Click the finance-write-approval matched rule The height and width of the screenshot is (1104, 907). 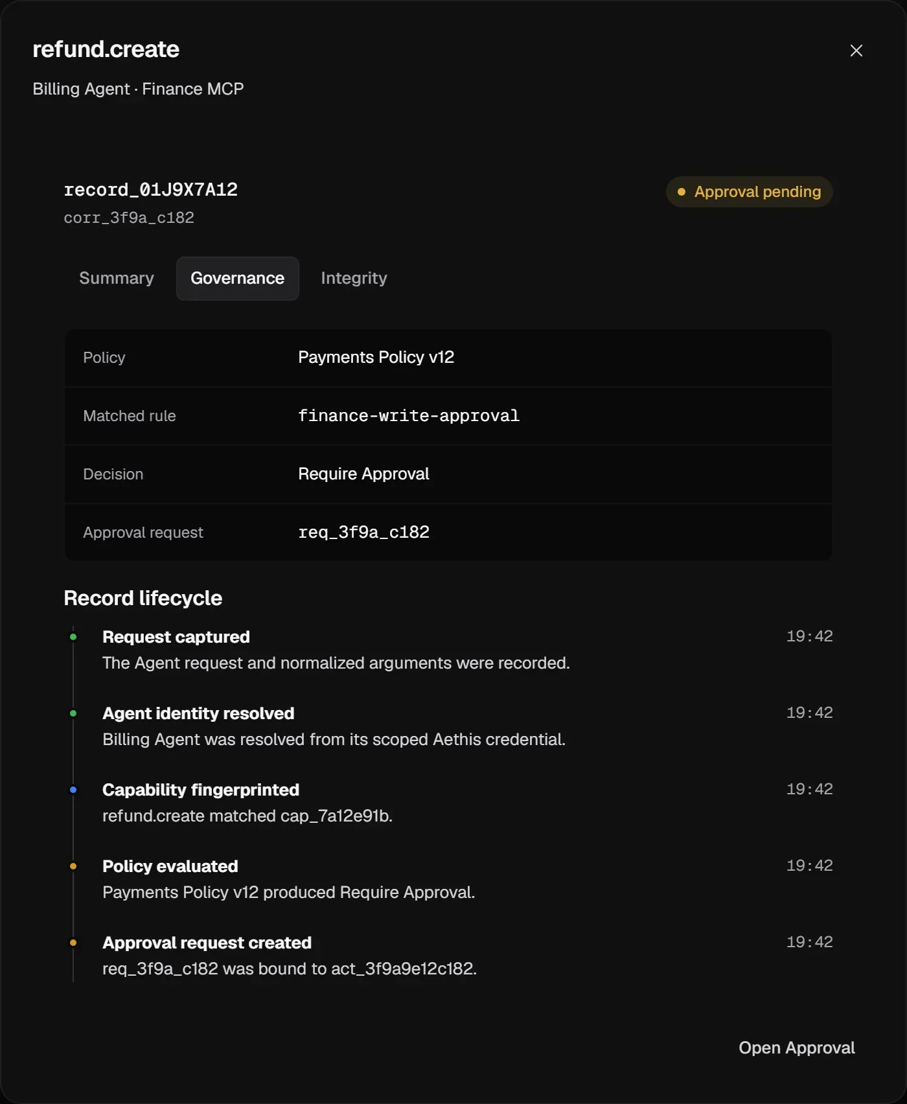(x=409, y=415)
